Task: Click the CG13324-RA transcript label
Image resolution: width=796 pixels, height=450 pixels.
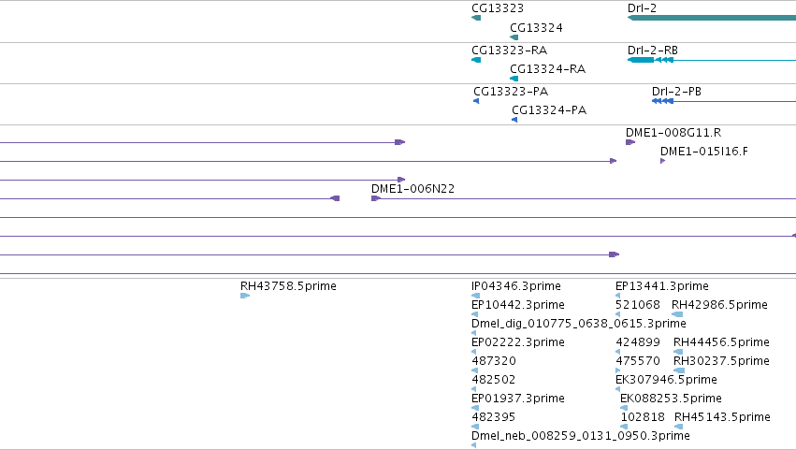Action: pyautogui.click(x=547, y=69)
